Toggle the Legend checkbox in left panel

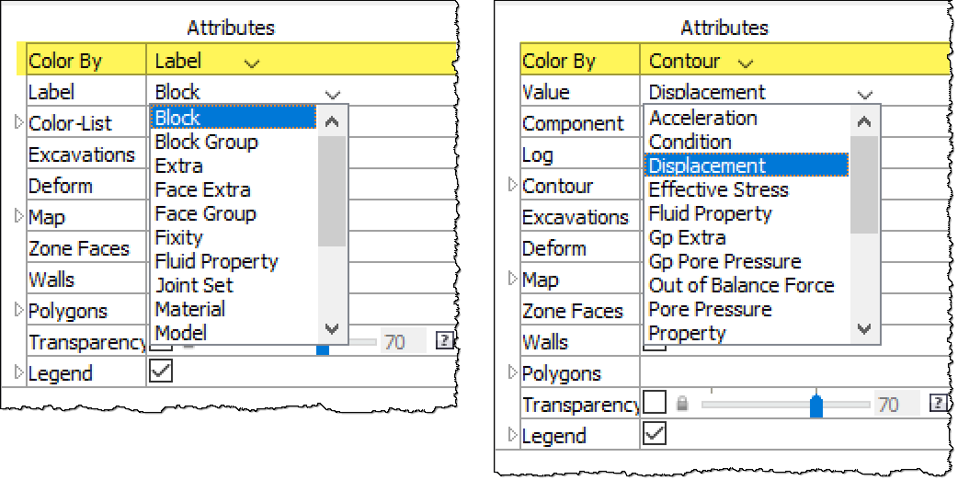pyautogui.click(x=161, y=371)
